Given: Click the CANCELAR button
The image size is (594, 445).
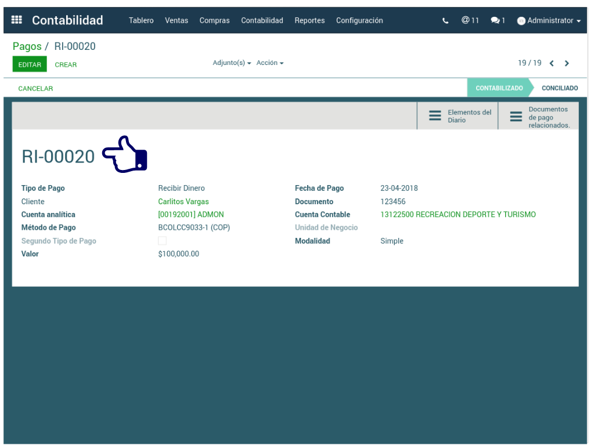Looking at the screenshot, I should coord(35,89).
